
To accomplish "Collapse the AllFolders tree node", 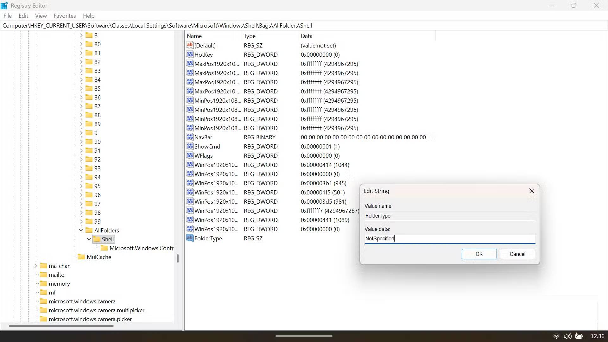I will click(x=81, y=230).
